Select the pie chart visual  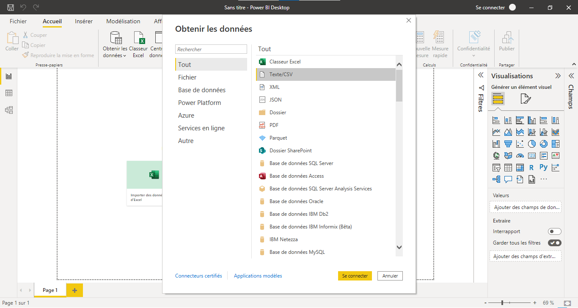(x=532, y=144)
